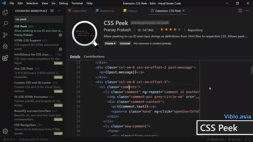253x142 pixels.
Task: Open the View menu
Action: tap(45, 3)
